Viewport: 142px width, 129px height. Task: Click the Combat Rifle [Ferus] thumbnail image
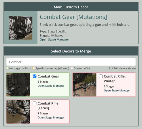tap(18, 112)
